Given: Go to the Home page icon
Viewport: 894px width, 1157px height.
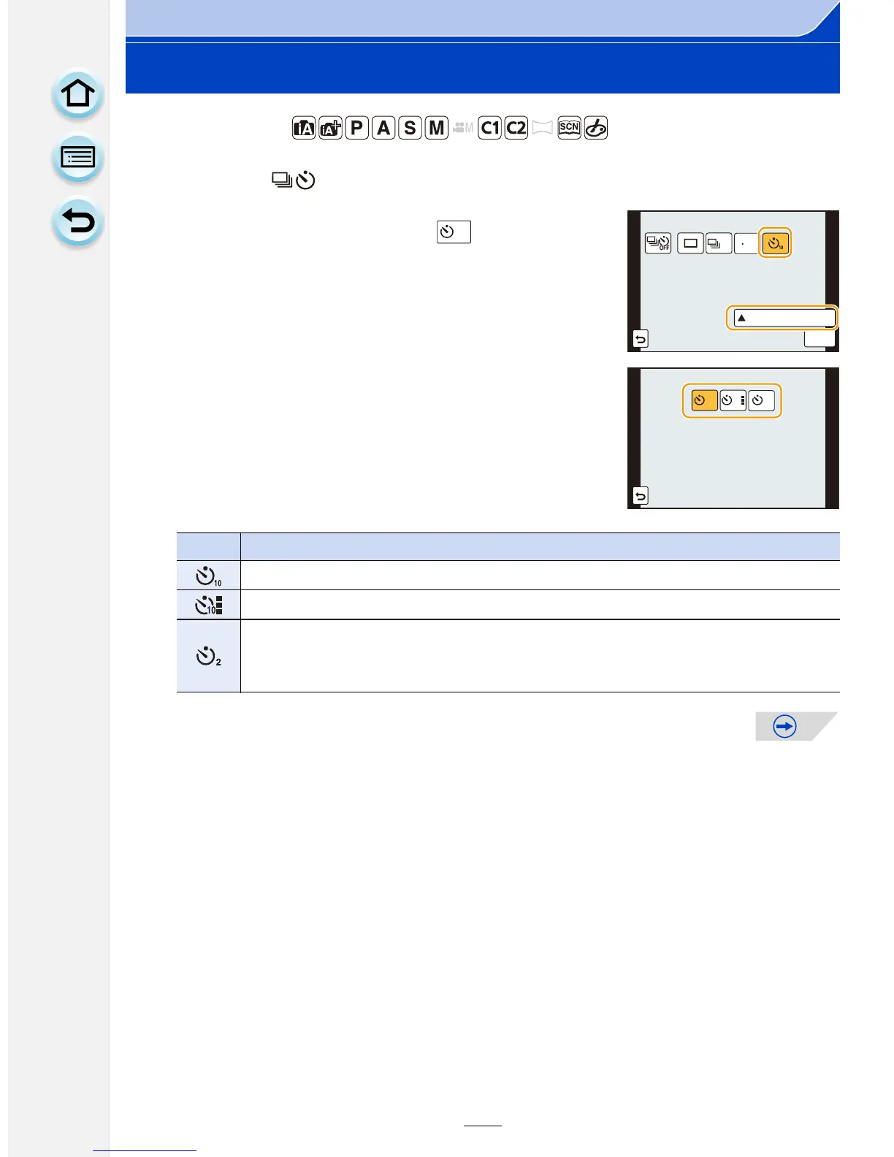Looking at the screenshot, I should coord(77,94).
